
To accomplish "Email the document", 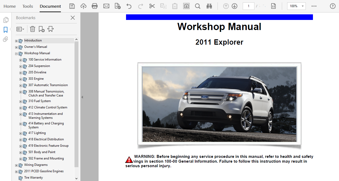I will [106, 6].
